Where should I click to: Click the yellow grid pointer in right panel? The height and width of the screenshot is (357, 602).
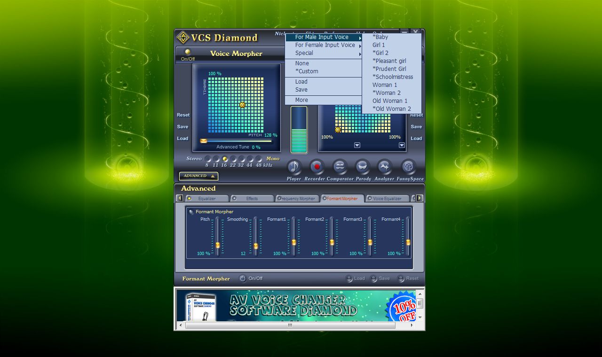pyautogui.click(x=338, y=130)
